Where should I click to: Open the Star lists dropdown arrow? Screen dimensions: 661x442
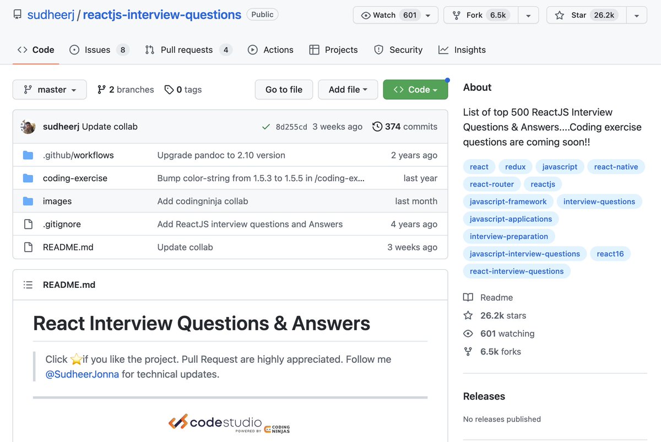[x=636, y=15]
